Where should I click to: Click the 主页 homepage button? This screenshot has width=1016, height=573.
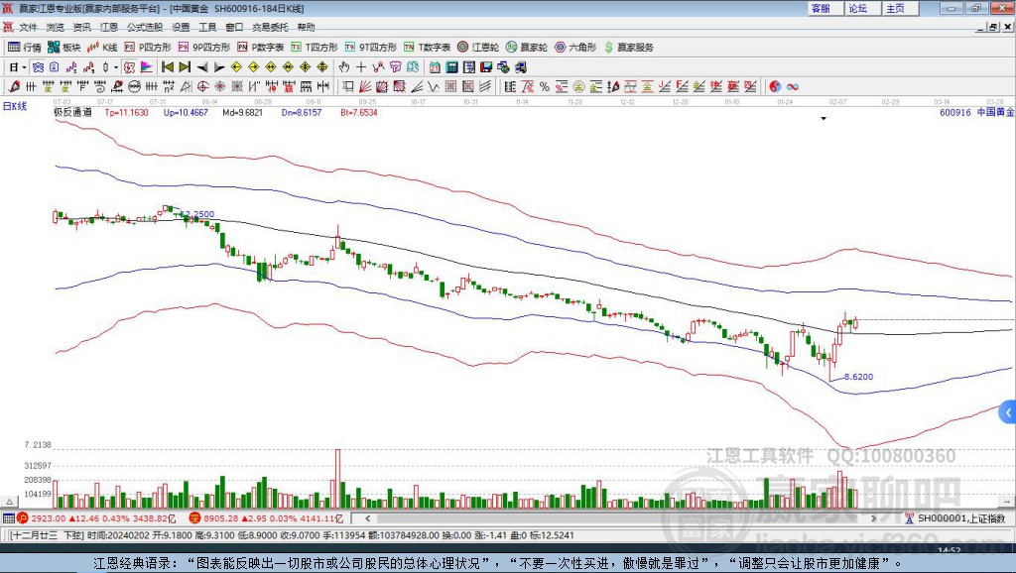900,8
